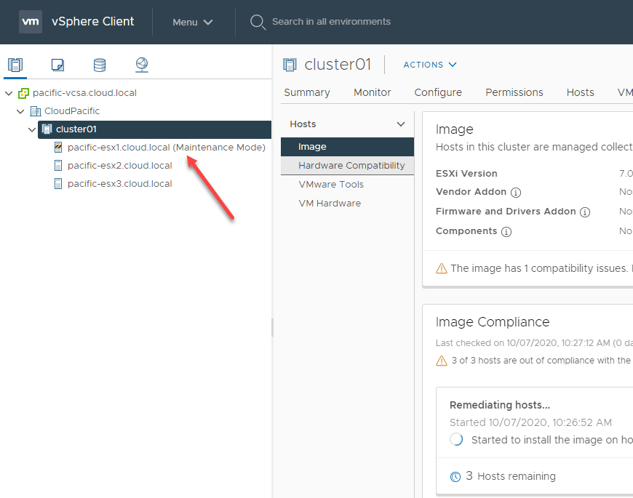Open the cluster01 ACTIONS dropdown
The height and width of the screenshot is (498, 633).
[x=430, y=65]
